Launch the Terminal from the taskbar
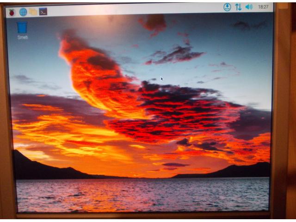The height and width of the screenshot is (222, 296). pos(43,12)
